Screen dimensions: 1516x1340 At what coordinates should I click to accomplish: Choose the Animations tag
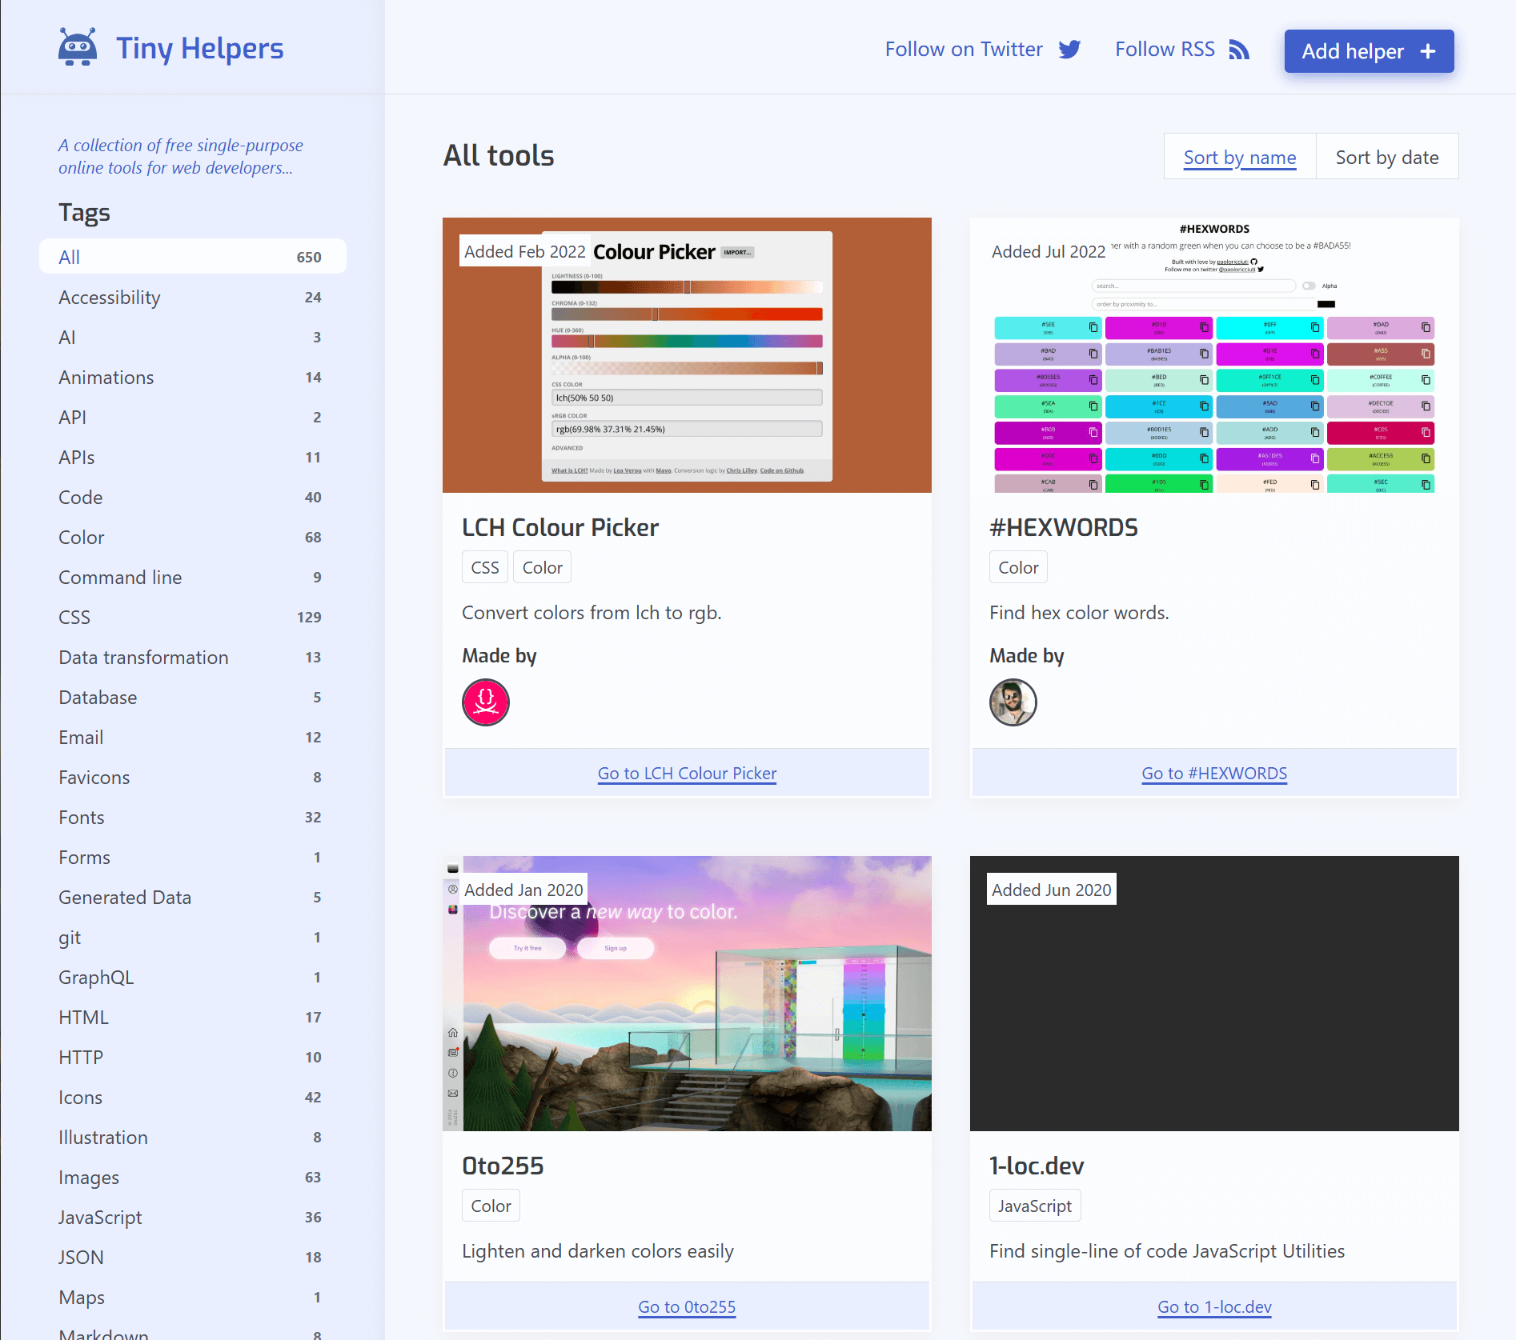193,377
